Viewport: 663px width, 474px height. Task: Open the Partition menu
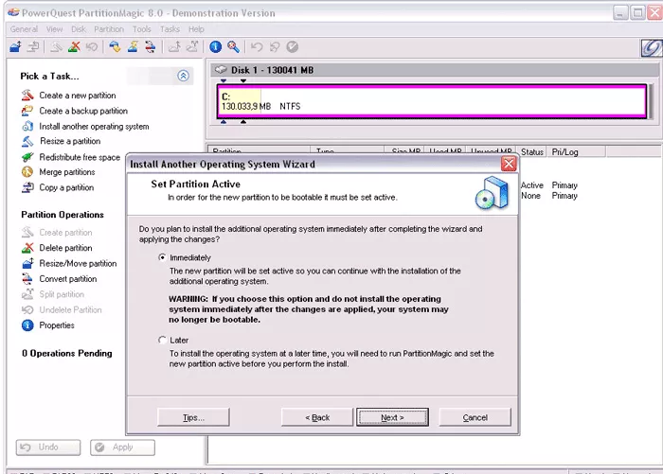click(x=109, y=29)
